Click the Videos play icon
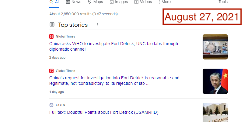The height and width of the screenshot is (122, 251). 136,2
